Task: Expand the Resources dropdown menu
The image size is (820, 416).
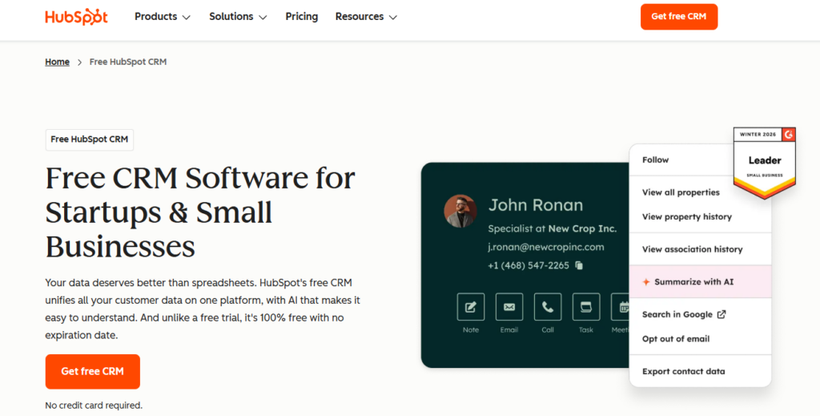Action: pos(366,17)
